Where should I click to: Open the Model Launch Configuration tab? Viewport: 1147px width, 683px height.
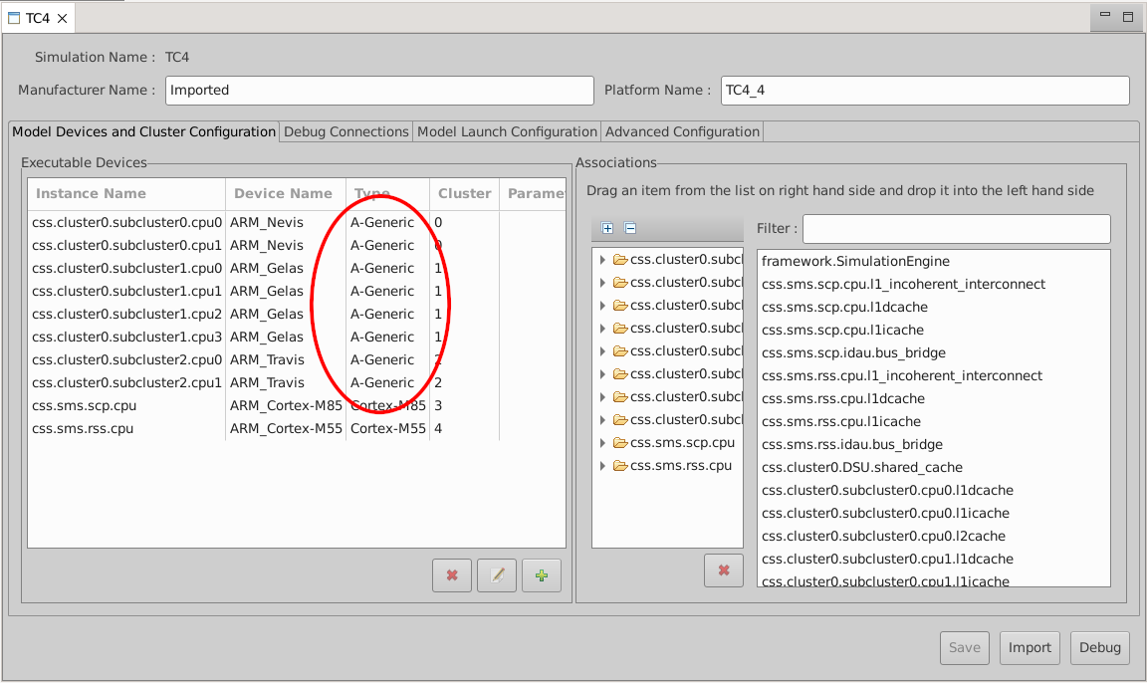(507, 131)
